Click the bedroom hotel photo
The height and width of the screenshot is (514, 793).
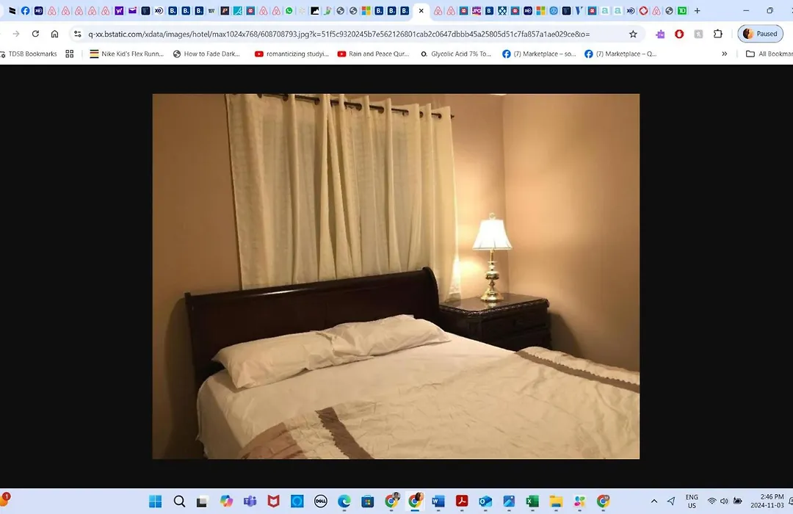pos(396,276)
